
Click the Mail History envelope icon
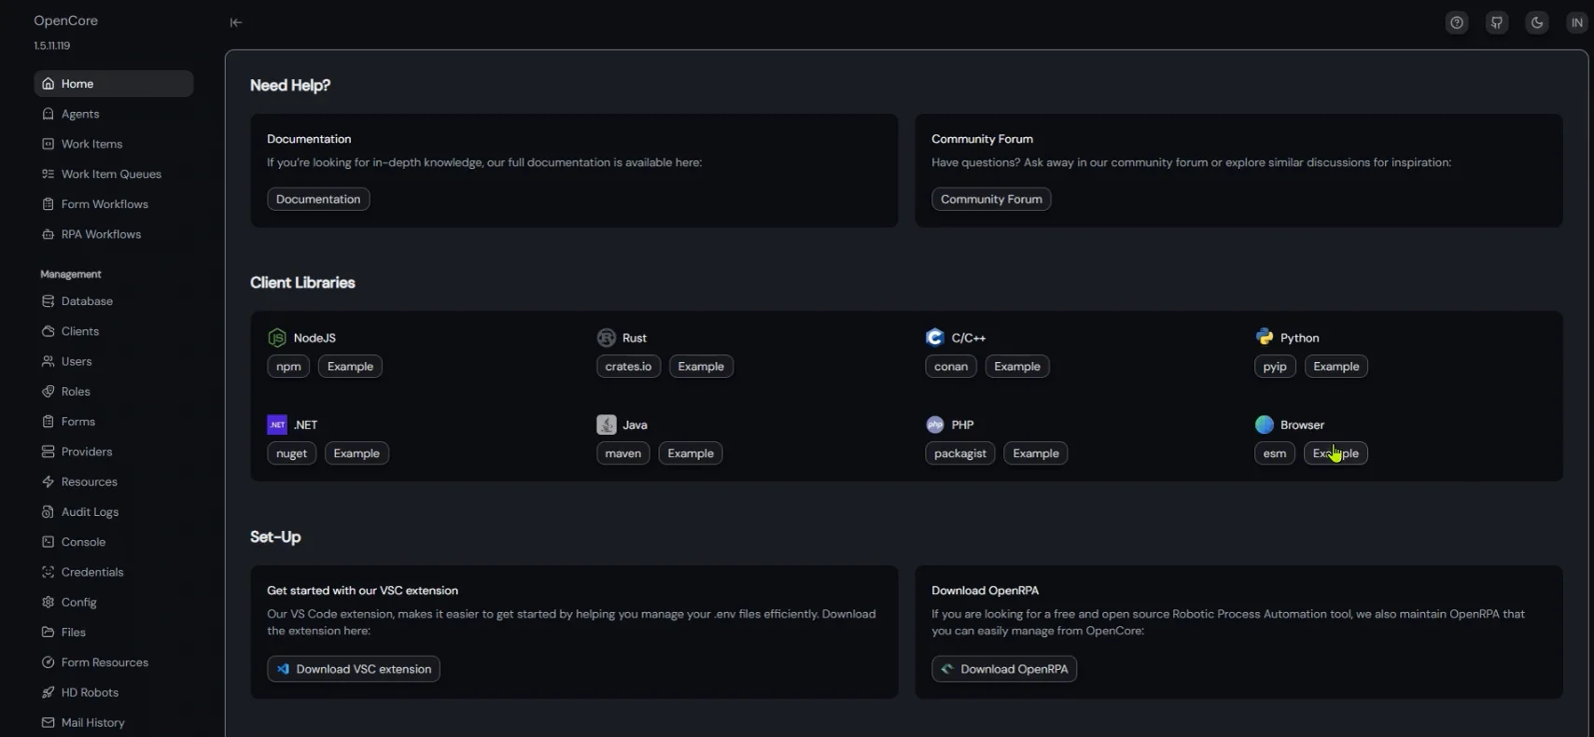[49, 723]
